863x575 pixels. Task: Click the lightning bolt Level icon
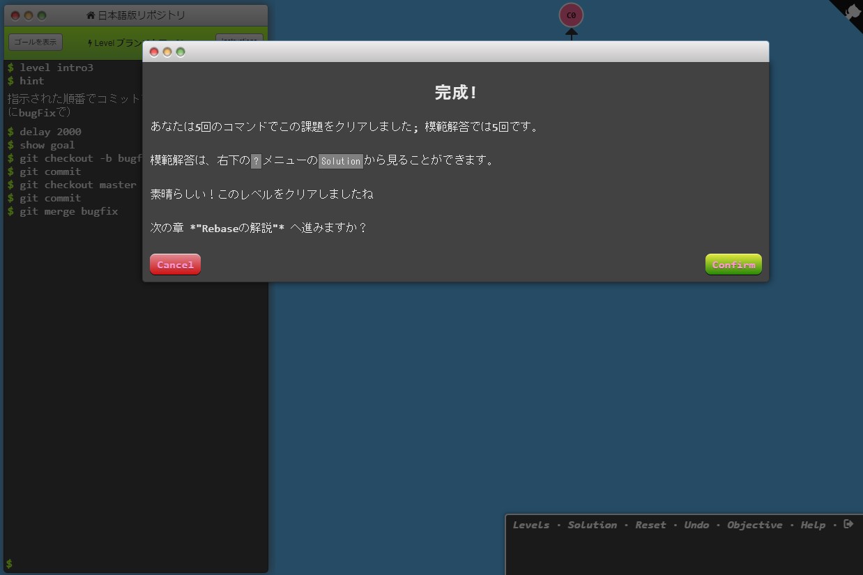(90, 43)
